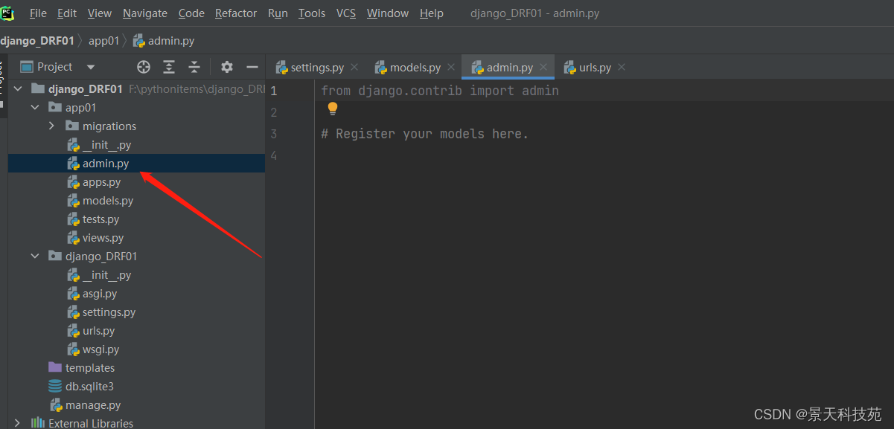
Task: Click app01 in the breadcrumb bar
Action: coord(103,41)
